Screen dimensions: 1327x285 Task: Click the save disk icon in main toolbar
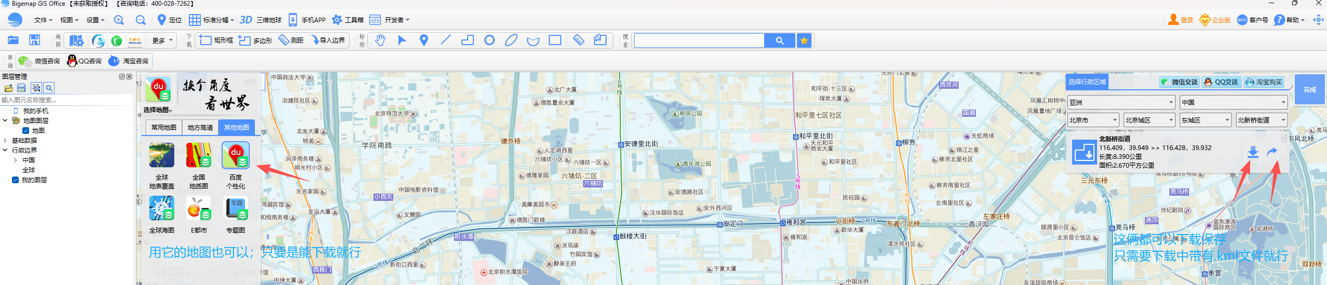coord(34,40)
